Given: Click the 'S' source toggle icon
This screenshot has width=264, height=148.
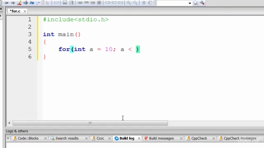Looking at the screenshot, I should [144, 3].
